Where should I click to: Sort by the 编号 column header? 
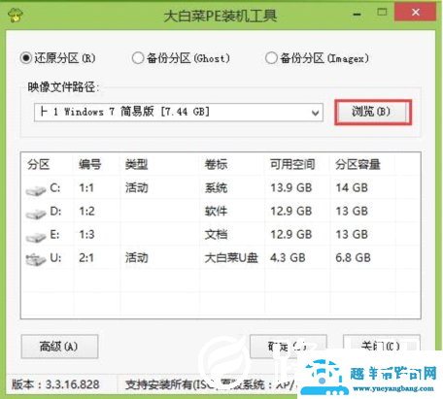(90, 164)
